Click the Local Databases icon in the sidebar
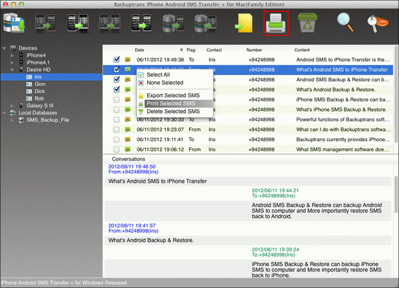 tap(13, 112)
